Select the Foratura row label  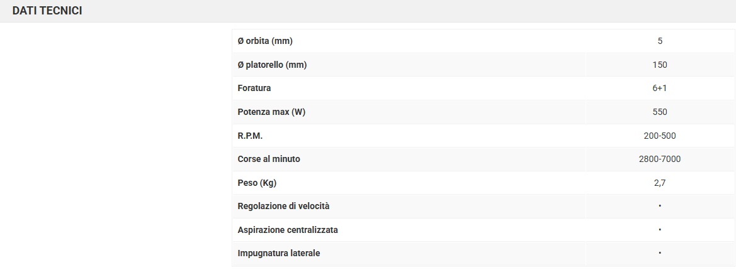click(254, 89)
